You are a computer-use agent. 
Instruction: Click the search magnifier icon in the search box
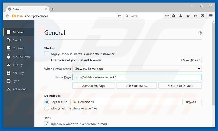tap(127, 16)
